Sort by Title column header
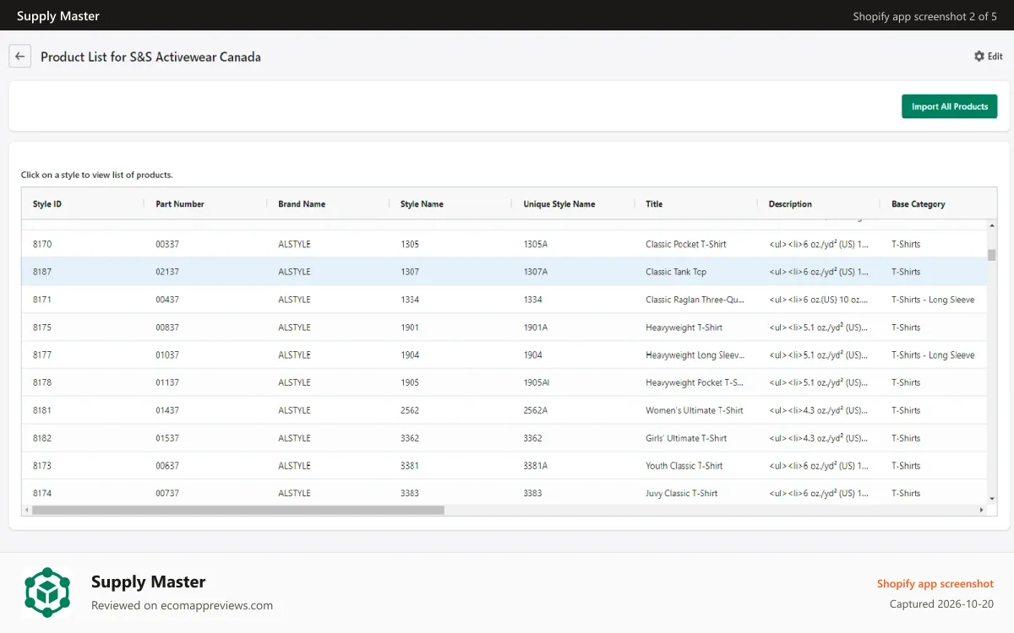1014x633 pixels. pyautogui.click(x=654, y=204)
